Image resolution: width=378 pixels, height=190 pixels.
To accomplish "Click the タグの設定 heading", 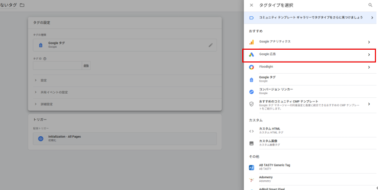I will [41, 23].
